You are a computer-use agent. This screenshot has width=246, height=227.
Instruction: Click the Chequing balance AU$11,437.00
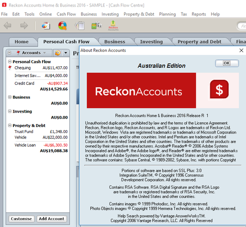55,68
